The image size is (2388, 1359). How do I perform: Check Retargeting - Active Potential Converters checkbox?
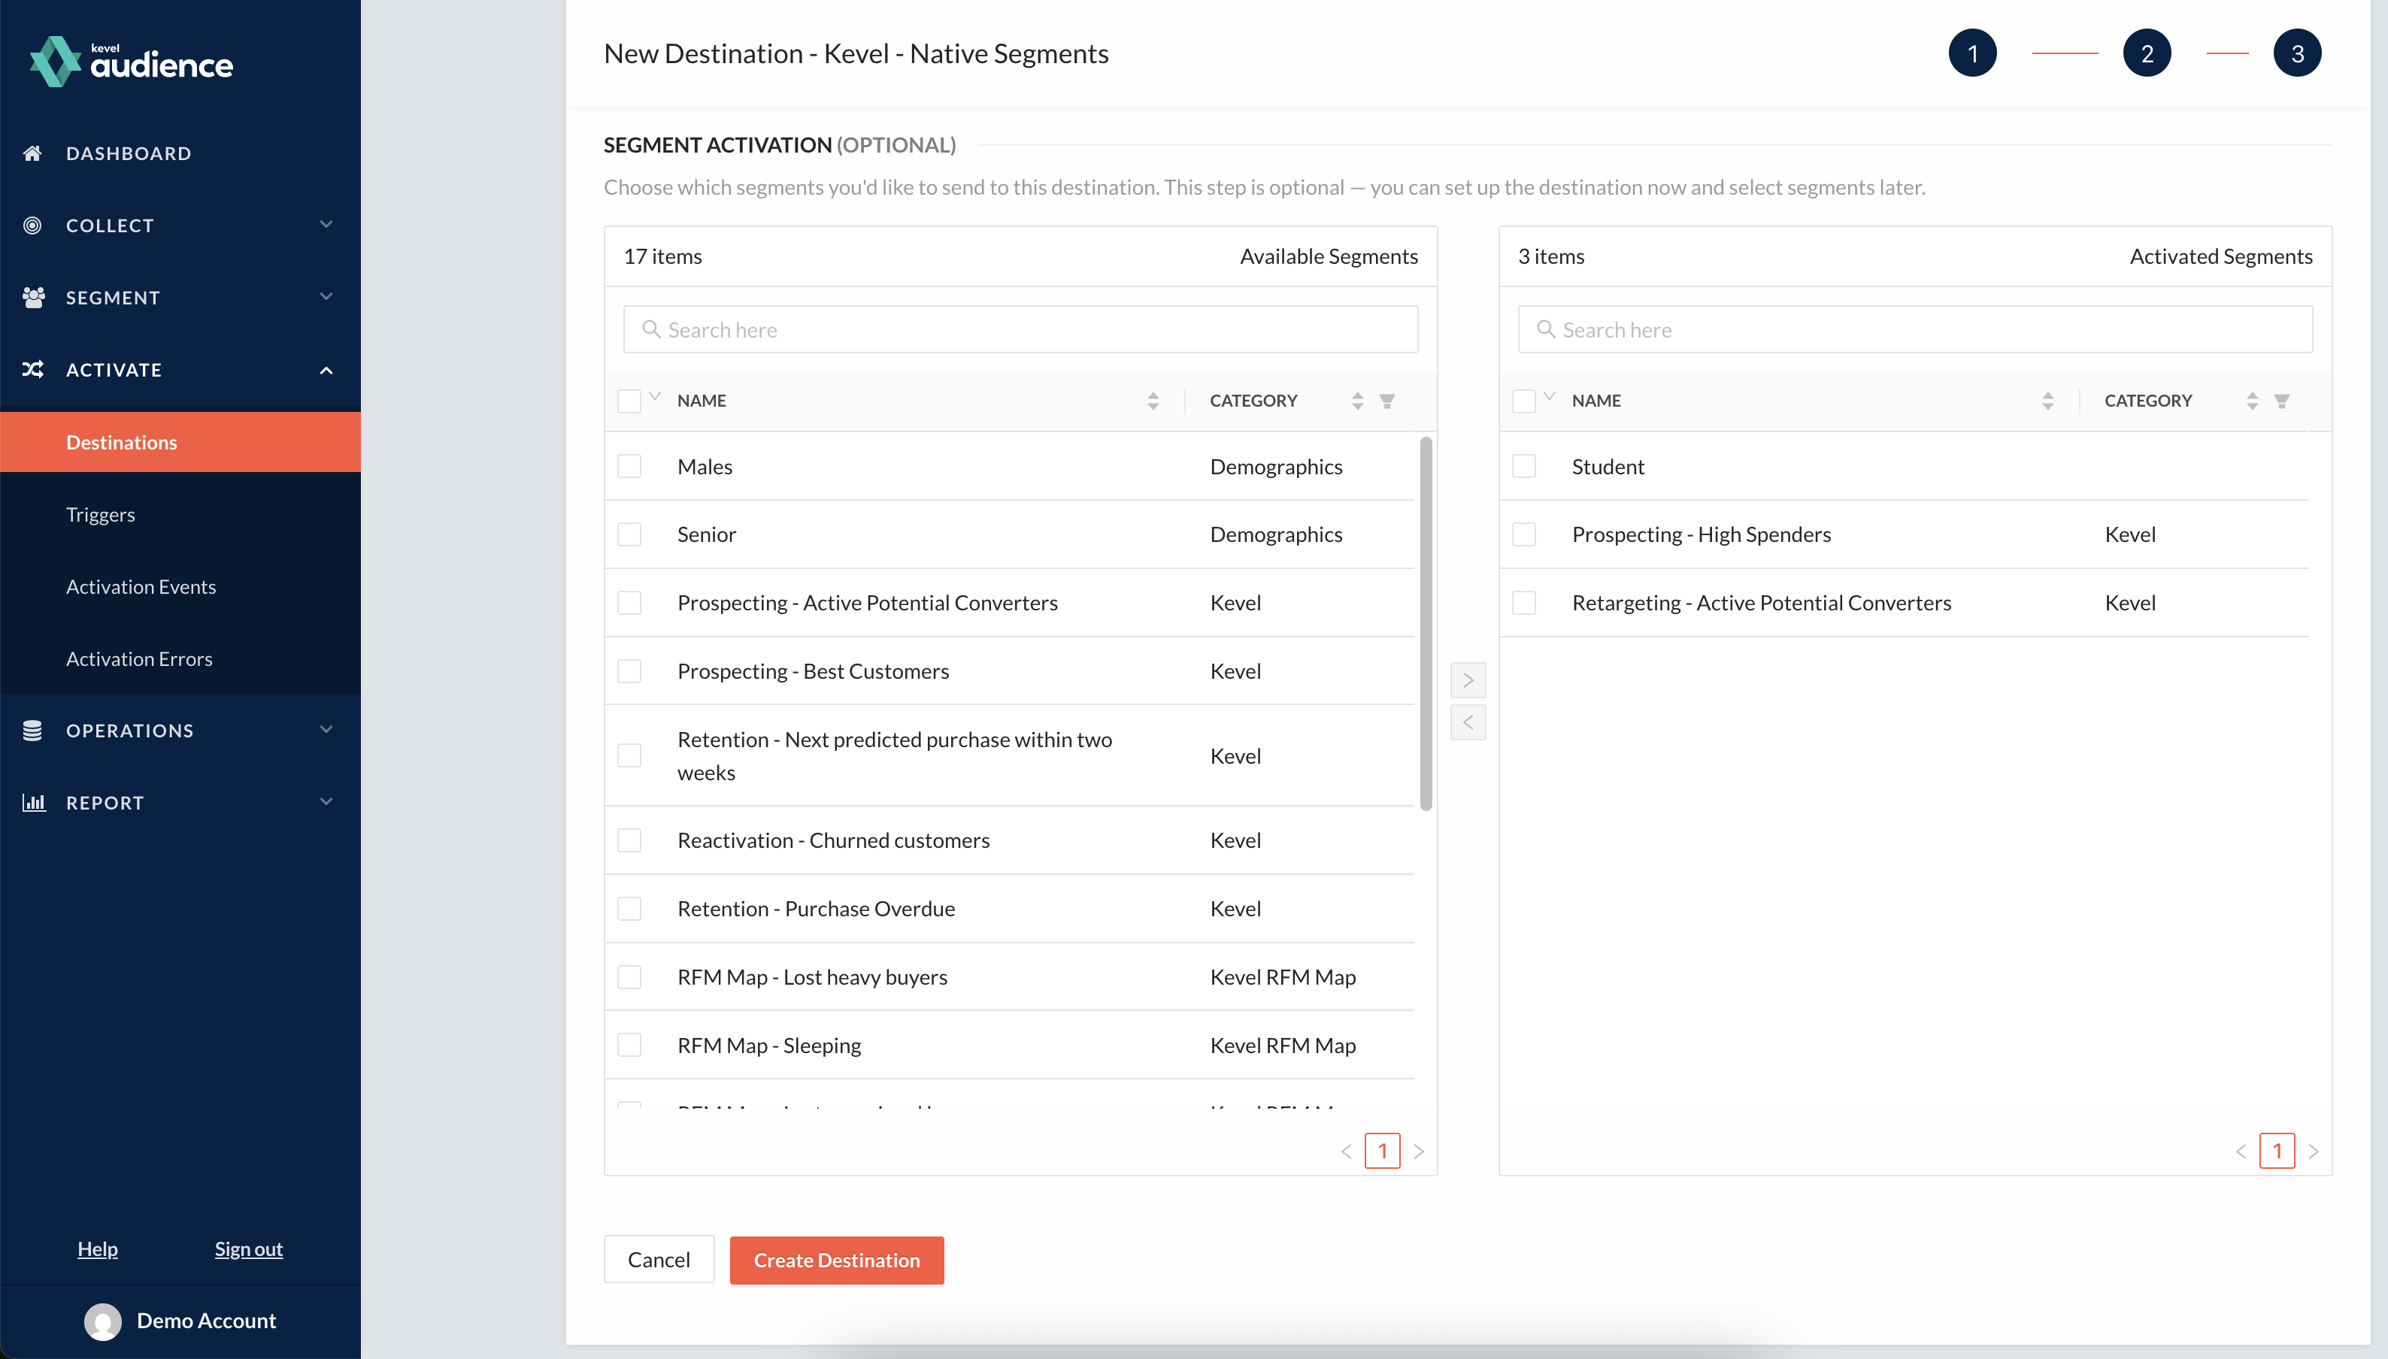(x=1523, y=602)
